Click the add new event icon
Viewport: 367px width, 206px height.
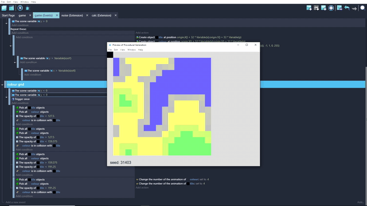[x=309, y=8]
